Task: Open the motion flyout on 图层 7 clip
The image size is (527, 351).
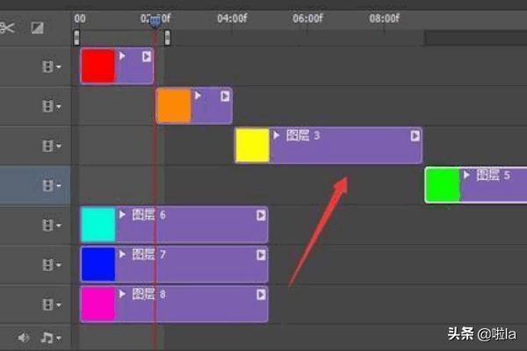Action: tap(261, 254)
